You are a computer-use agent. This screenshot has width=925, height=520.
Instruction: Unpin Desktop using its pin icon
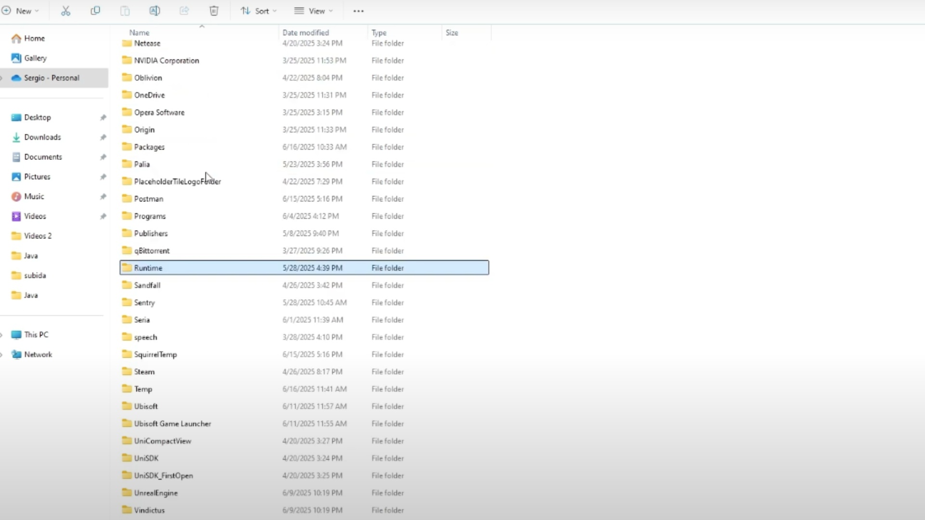[x=103, y=117]
